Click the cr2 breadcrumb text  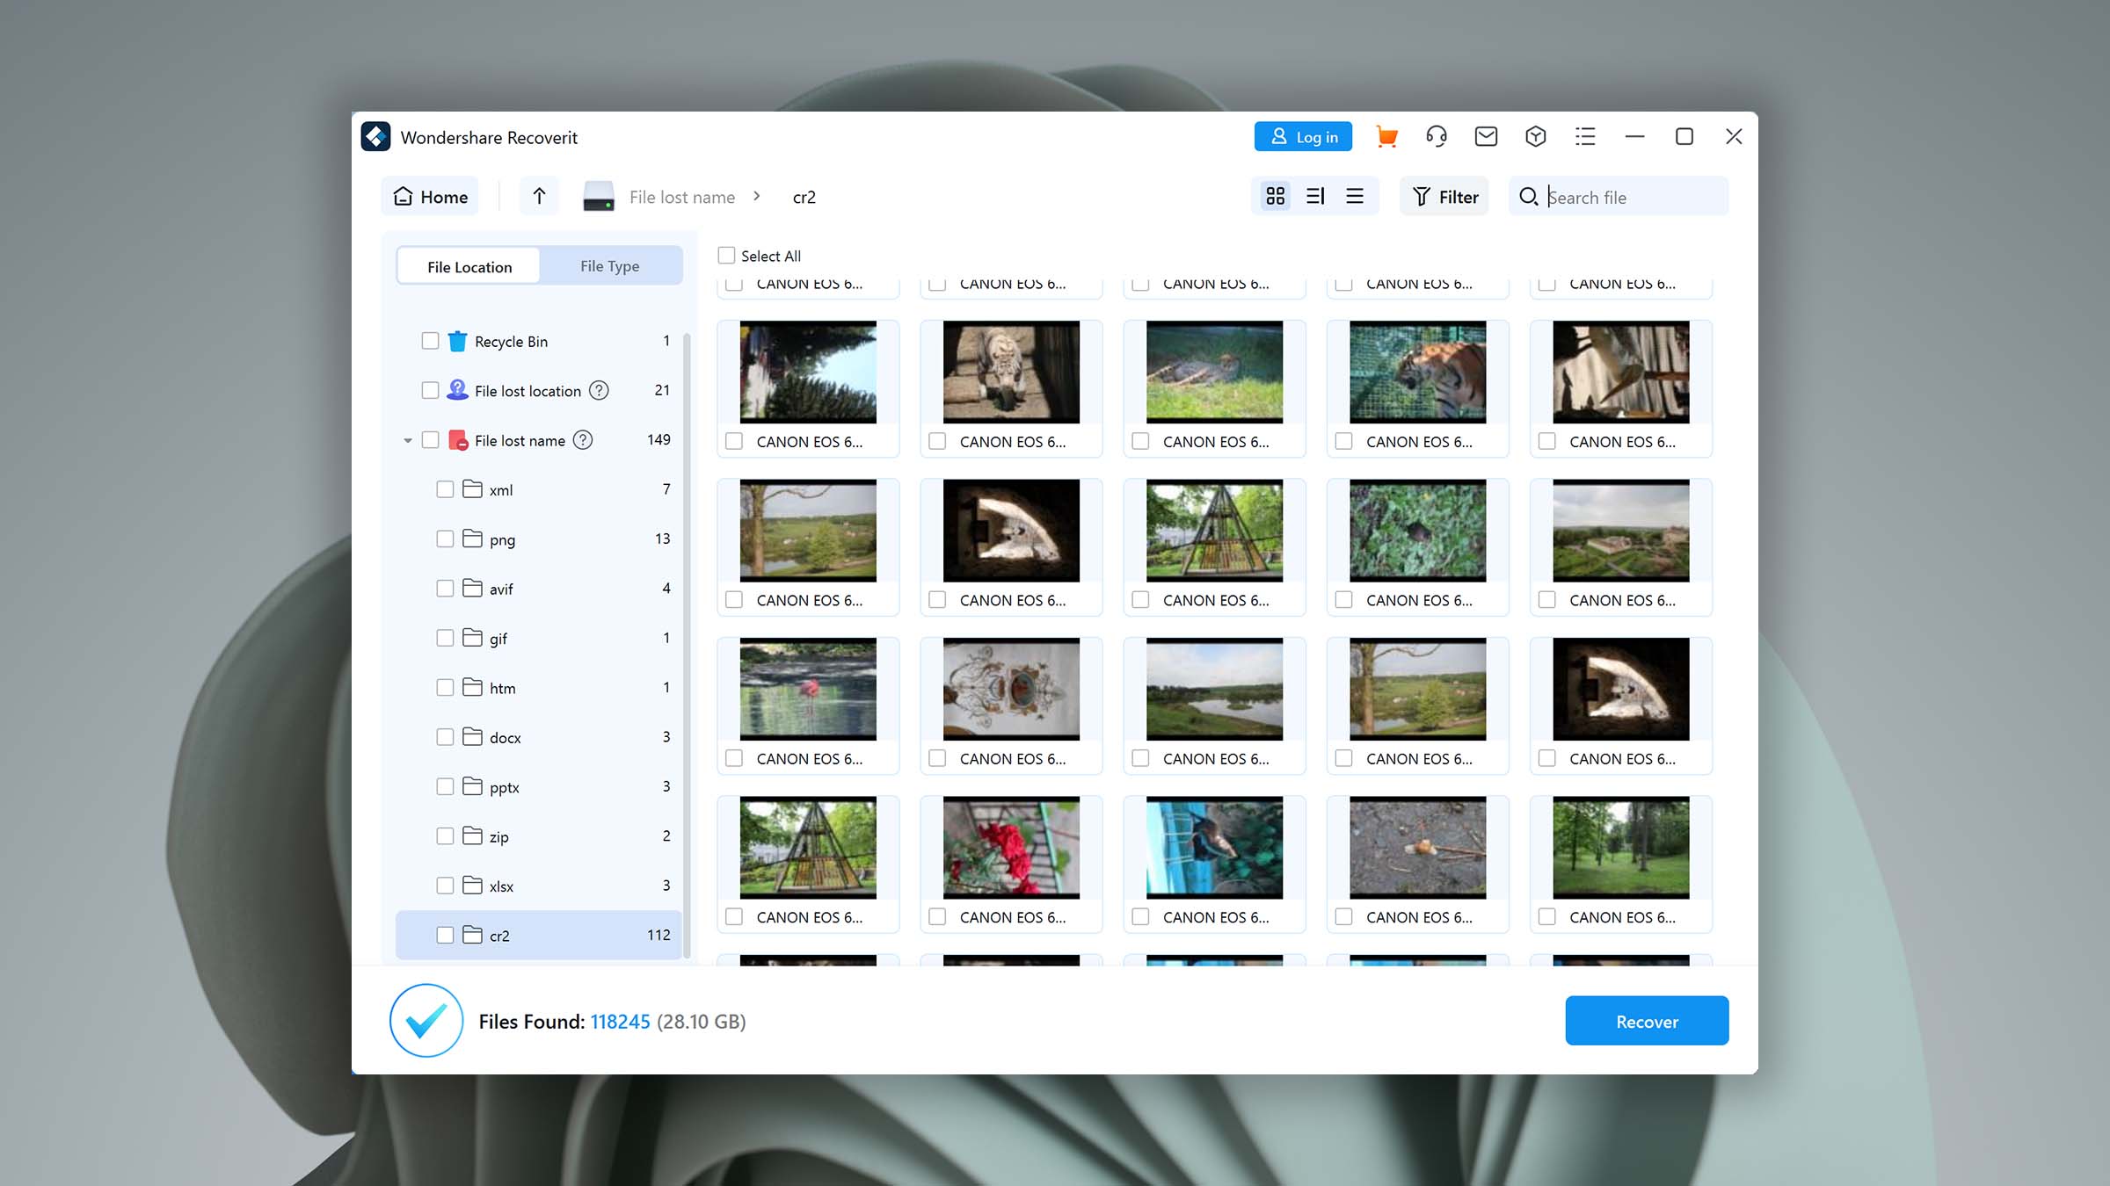tap(804, 197)
